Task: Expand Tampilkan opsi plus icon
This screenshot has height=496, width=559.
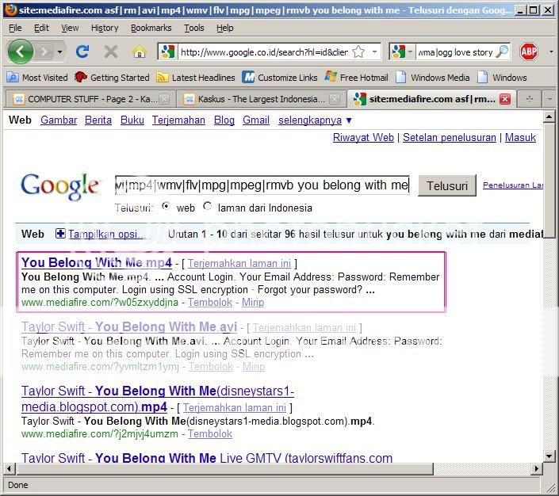Action: 60,234
